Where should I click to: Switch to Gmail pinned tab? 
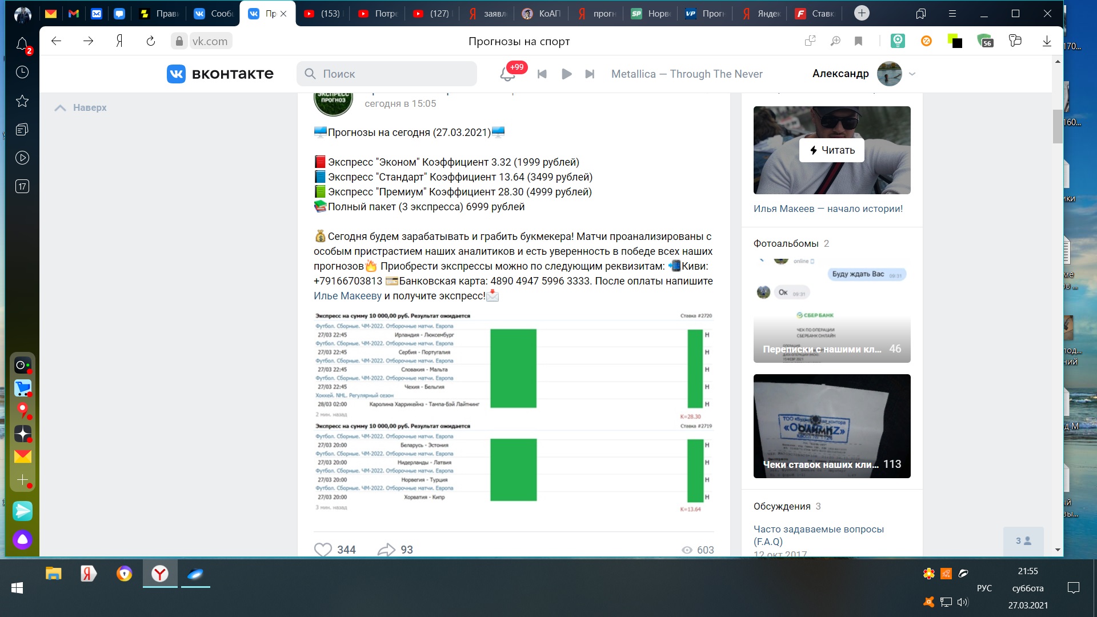[x=74, y=14]
